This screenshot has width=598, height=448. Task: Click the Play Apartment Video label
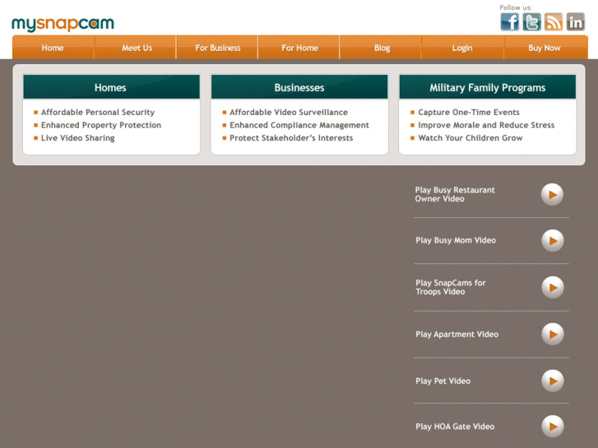coord(457,335)
